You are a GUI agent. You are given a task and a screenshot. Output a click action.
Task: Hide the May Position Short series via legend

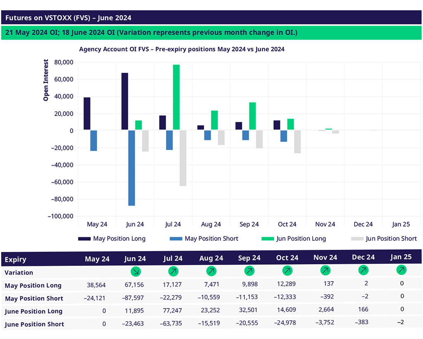(x=211, y=239)
